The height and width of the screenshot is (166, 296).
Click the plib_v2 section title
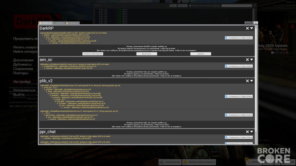(x=46, y=81)
